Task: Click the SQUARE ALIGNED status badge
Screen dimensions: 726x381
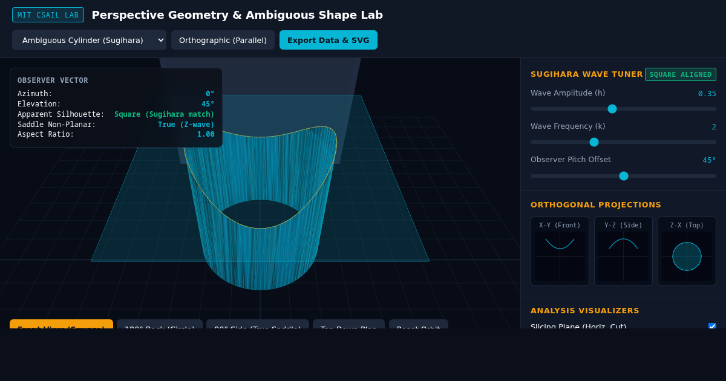Action: [x=681, y=74]
